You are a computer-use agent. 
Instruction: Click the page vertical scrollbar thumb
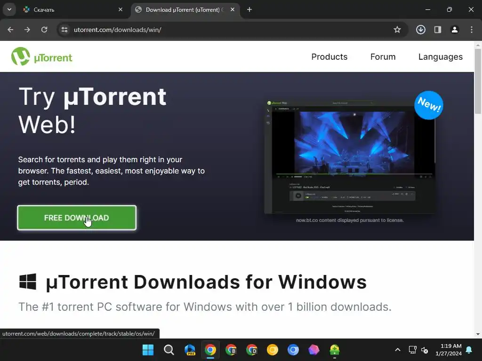[x=478, y=81]
